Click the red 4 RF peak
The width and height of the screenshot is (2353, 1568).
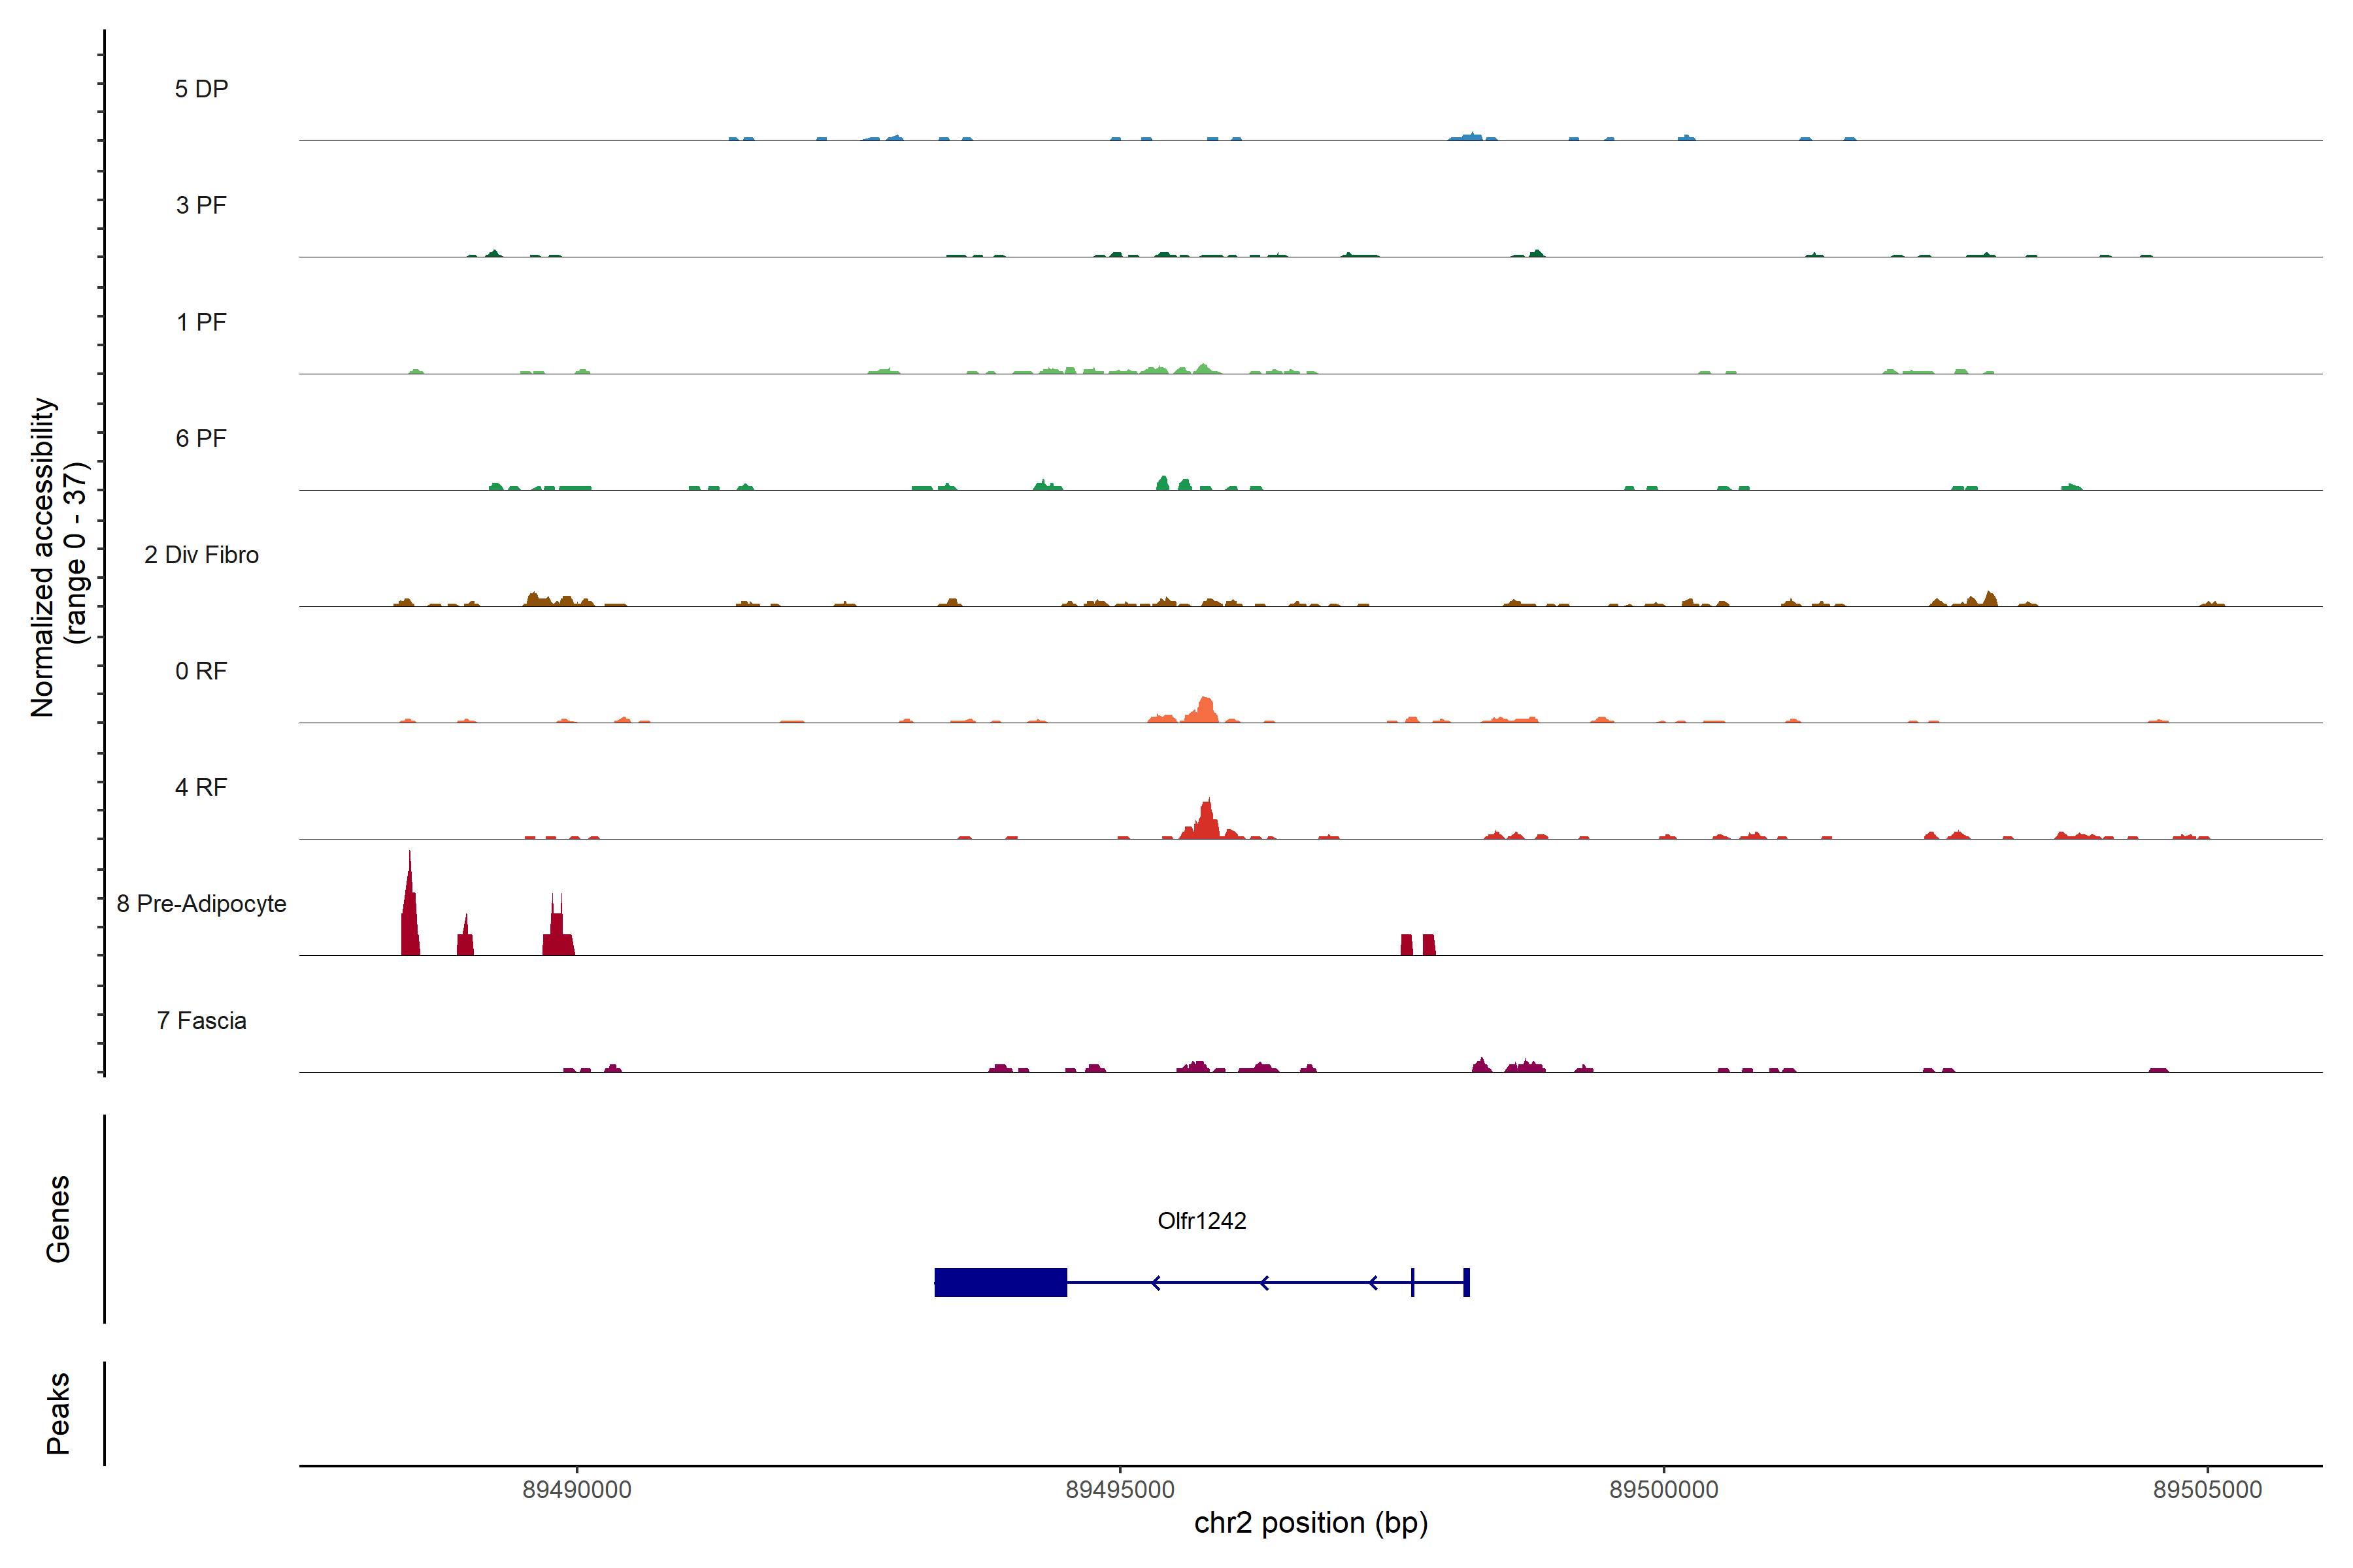click(1207, 822)
